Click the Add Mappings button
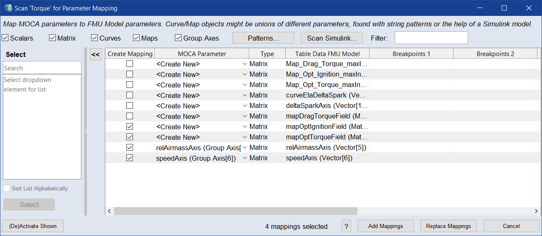 [x=386, y=226]
